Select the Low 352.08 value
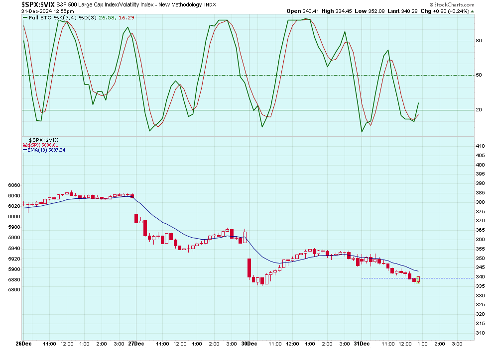493x348 pixels. click(x=370, y=11)
